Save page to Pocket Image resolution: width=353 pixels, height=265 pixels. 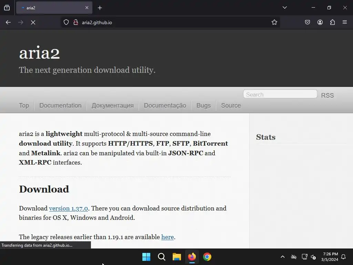307,22
